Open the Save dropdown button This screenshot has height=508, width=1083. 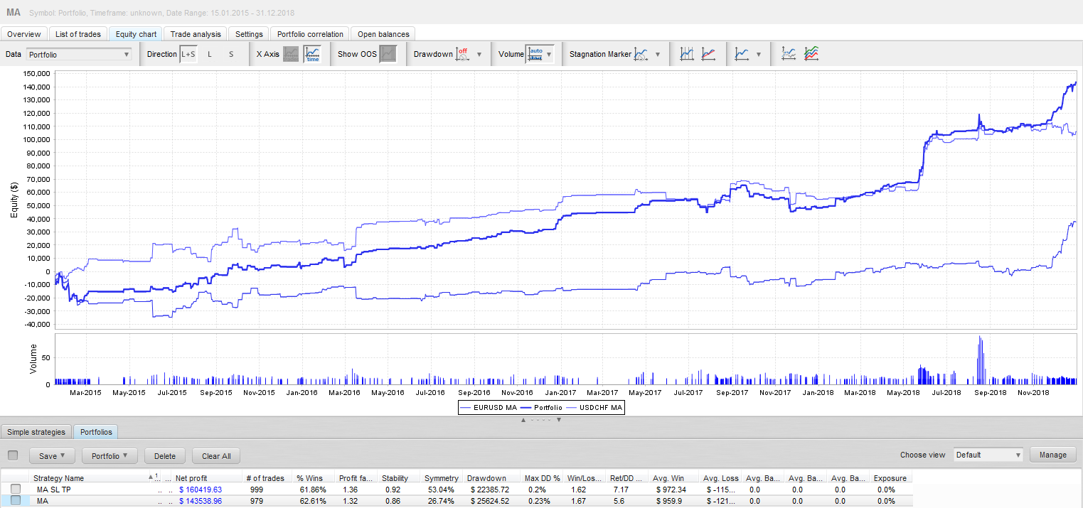tap(52, 455)
